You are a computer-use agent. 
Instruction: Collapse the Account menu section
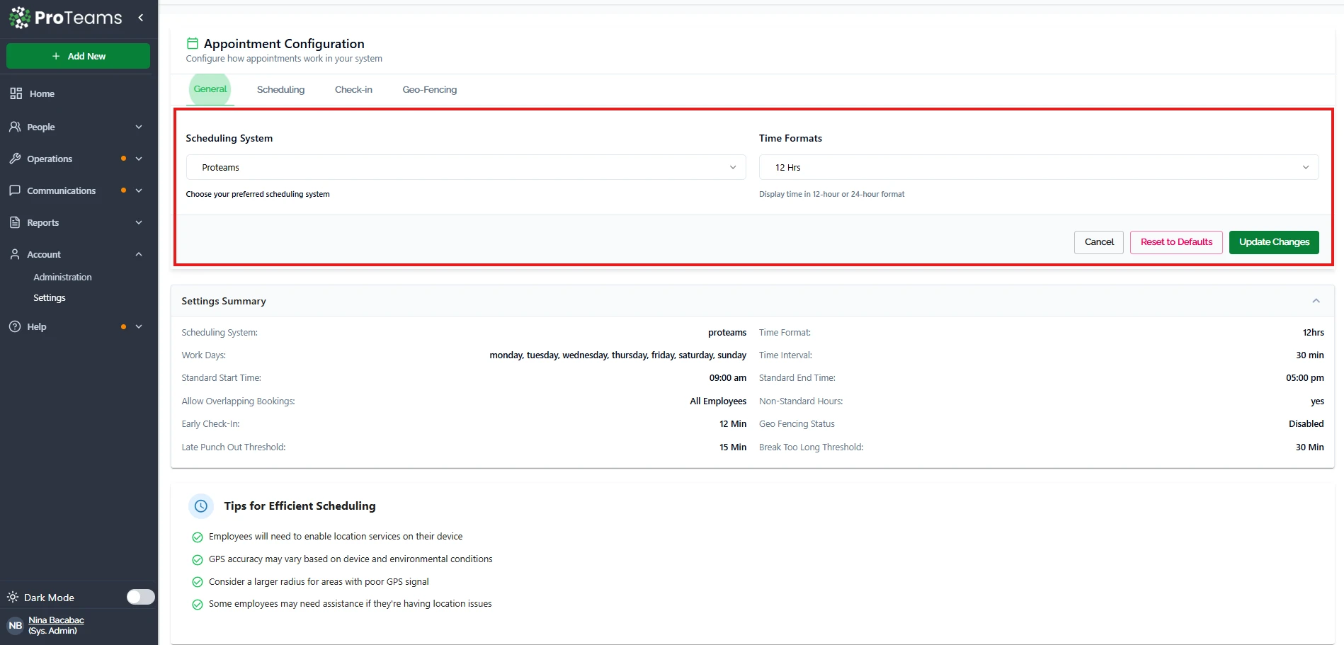(139, 254)
